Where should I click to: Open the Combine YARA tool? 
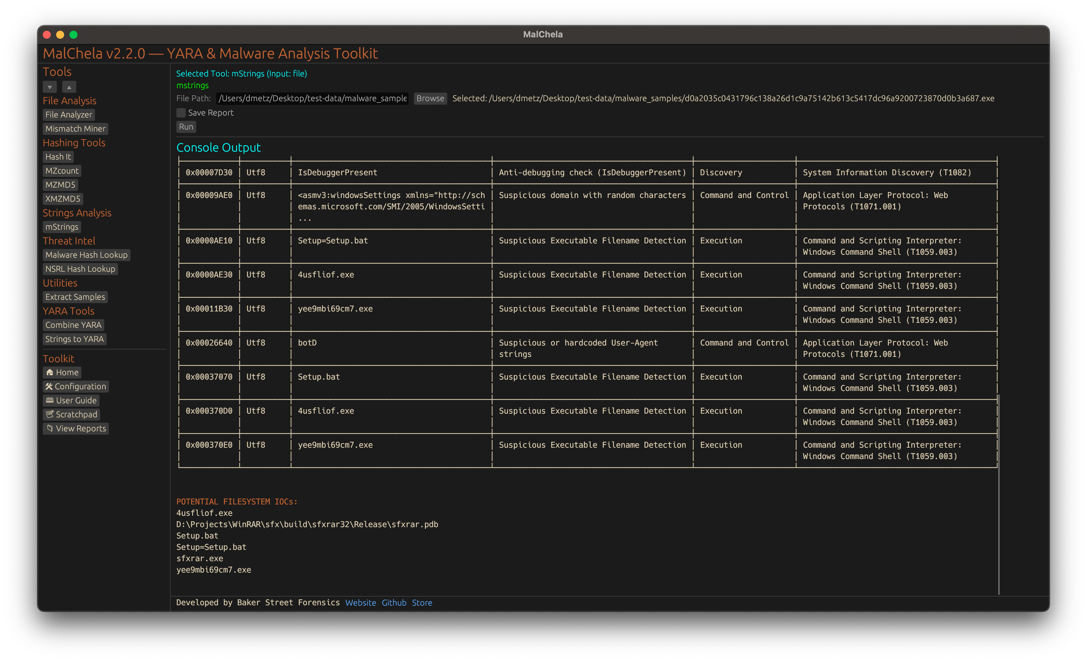74,325
